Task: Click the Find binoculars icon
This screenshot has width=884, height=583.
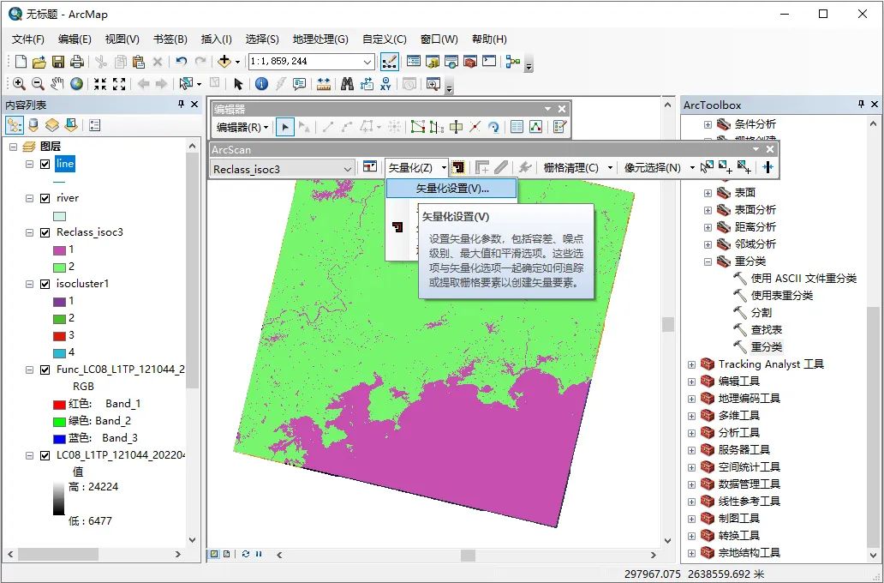Action: coord(347,84)
